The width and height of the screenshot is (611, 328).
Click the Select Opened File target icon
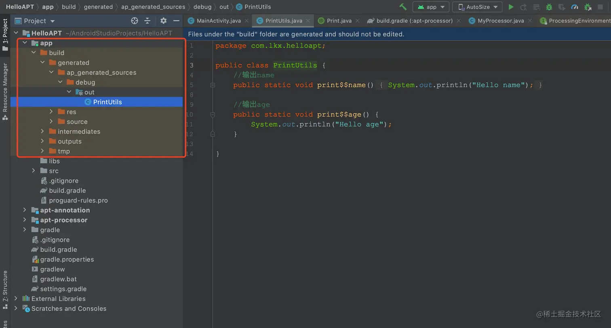135,21
